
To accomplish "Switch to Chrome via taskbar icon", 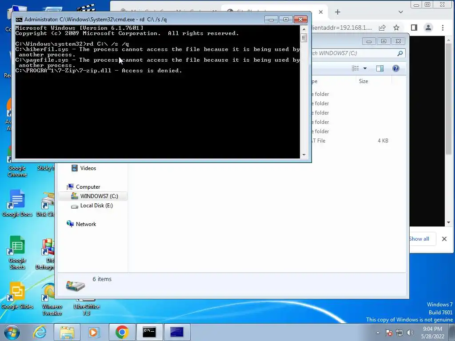I will (x=122, y=332).
